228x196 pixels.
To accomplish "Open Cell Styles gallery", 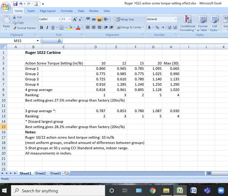I will point(214,23).
